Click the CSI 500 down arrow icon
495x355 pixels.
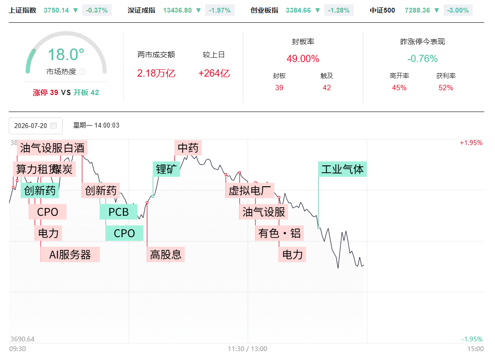(x=437, y=10)
